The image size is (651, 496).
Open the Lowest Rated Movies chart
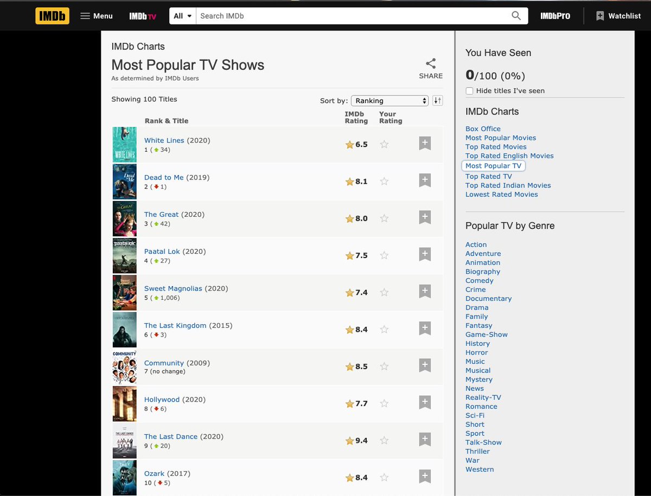502,194
